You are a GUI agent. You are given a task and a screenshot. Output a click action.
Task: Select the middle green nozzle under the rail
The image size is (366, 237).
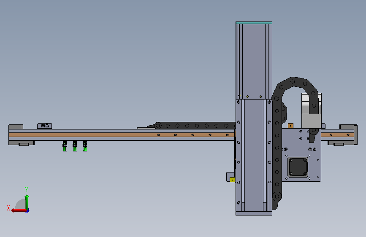[x=75, y=146]
